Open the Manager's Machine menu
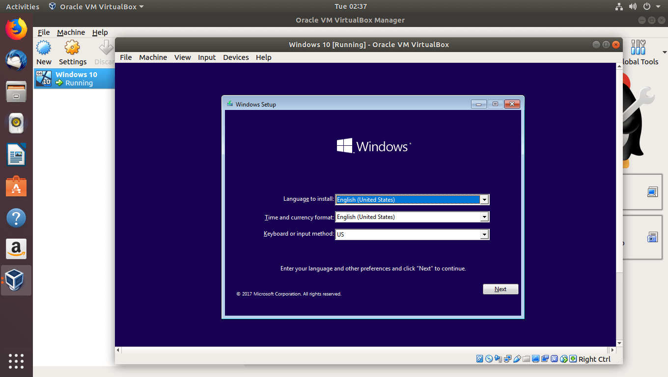668x377 pixels. pos(71,32)
